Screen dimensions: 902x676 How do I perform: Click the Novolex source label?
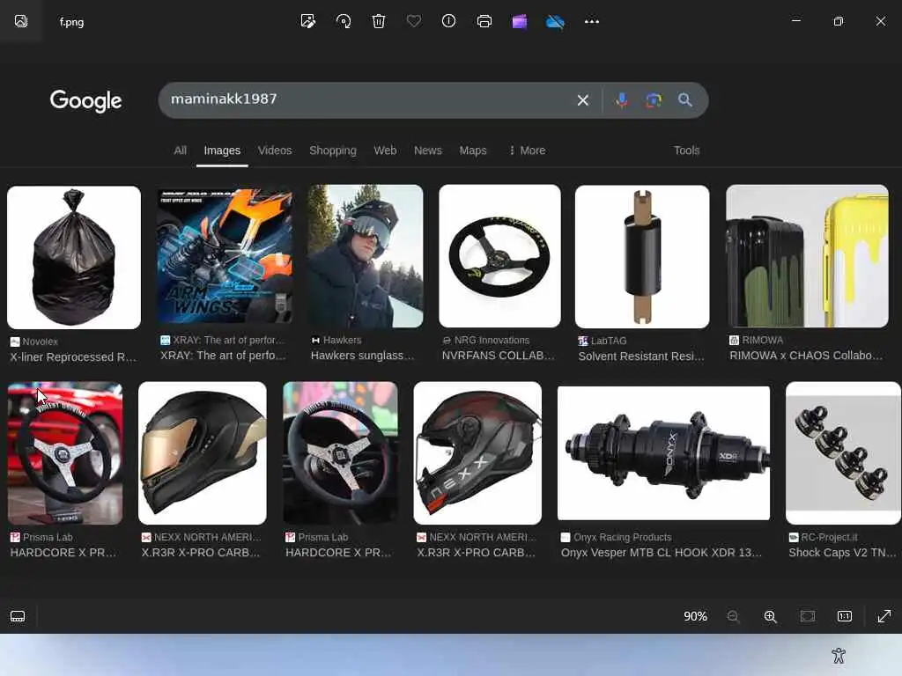click(41, 342)
